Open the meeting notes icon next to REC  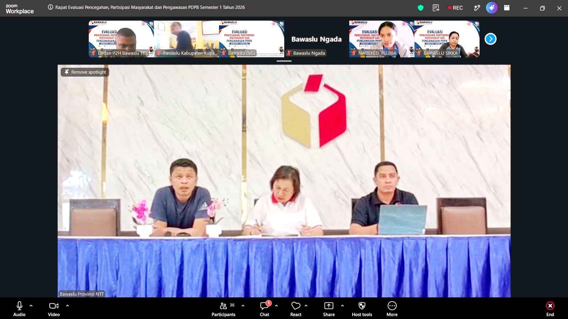tap(436, 8)
